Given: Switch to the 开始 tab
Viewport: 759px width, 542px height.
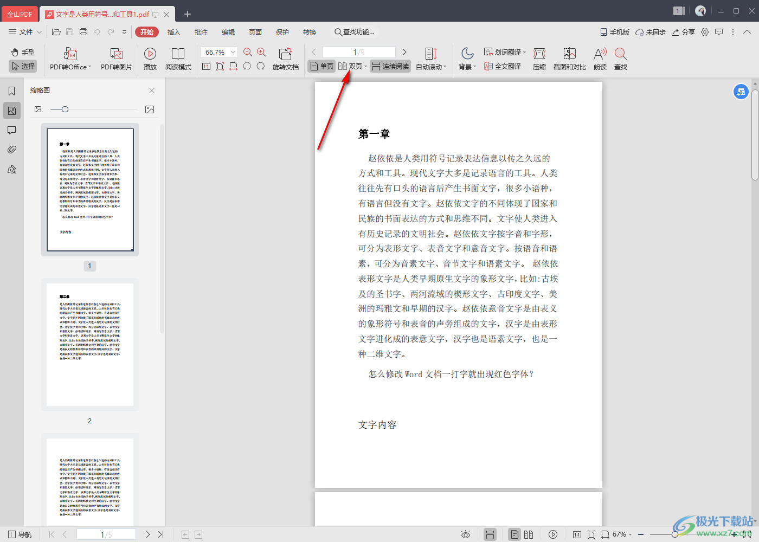Looking at the screenshot, I should (147, 32).
